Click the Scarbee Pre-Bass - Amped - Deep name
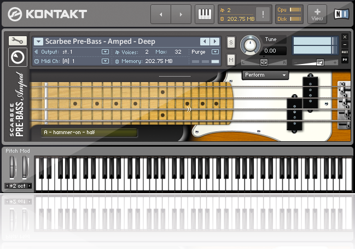 pos(100,42)
